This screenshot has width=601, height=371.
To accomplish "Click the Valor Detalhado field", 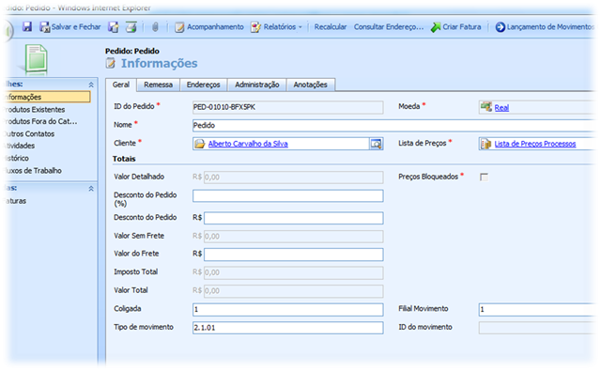I will 294,178.
